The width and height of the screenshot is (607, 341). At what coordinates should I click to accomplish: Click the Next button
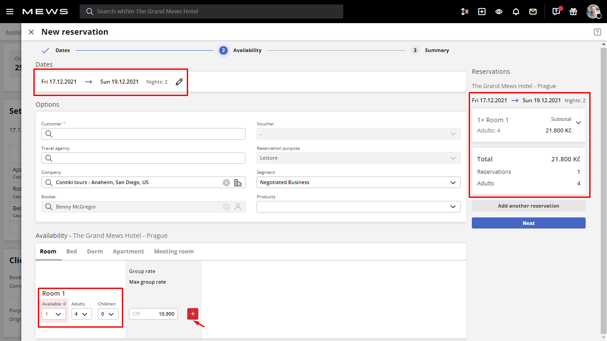tap(528, 223)
